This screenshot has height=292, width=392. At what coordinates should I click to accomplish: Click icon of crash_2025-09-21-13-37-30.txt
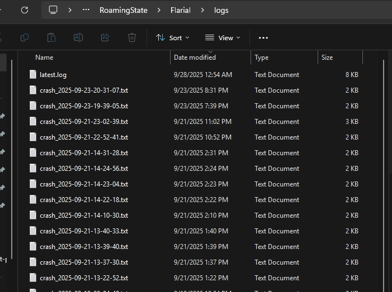point(33,262)
